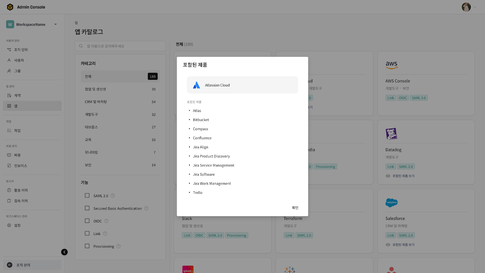
Task: Check the Provisioning filter checkbox
Action: 87,246
